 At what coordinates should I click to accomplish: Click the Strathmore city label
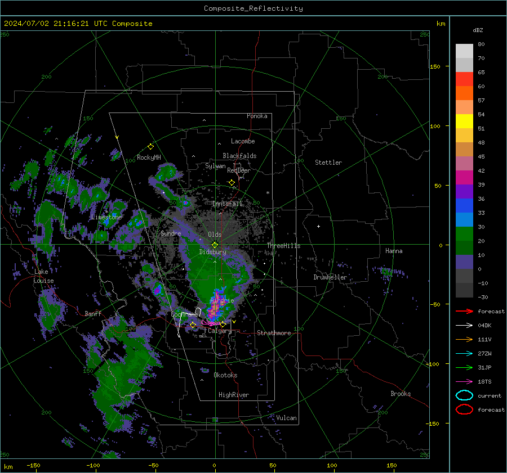[274, 333]
